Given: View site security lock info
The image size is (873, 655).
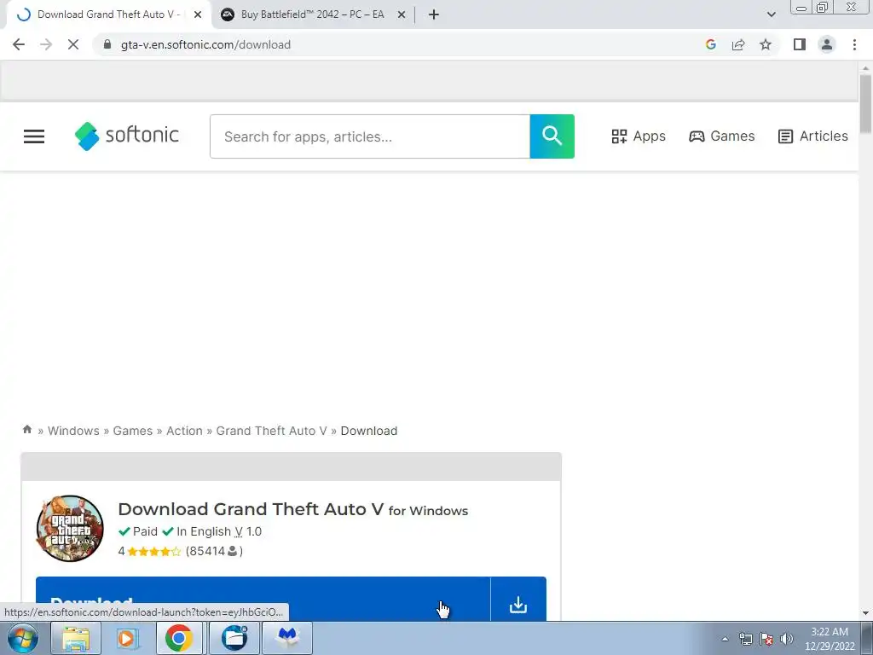Looking at the screenshot, I should click(107, 44).
